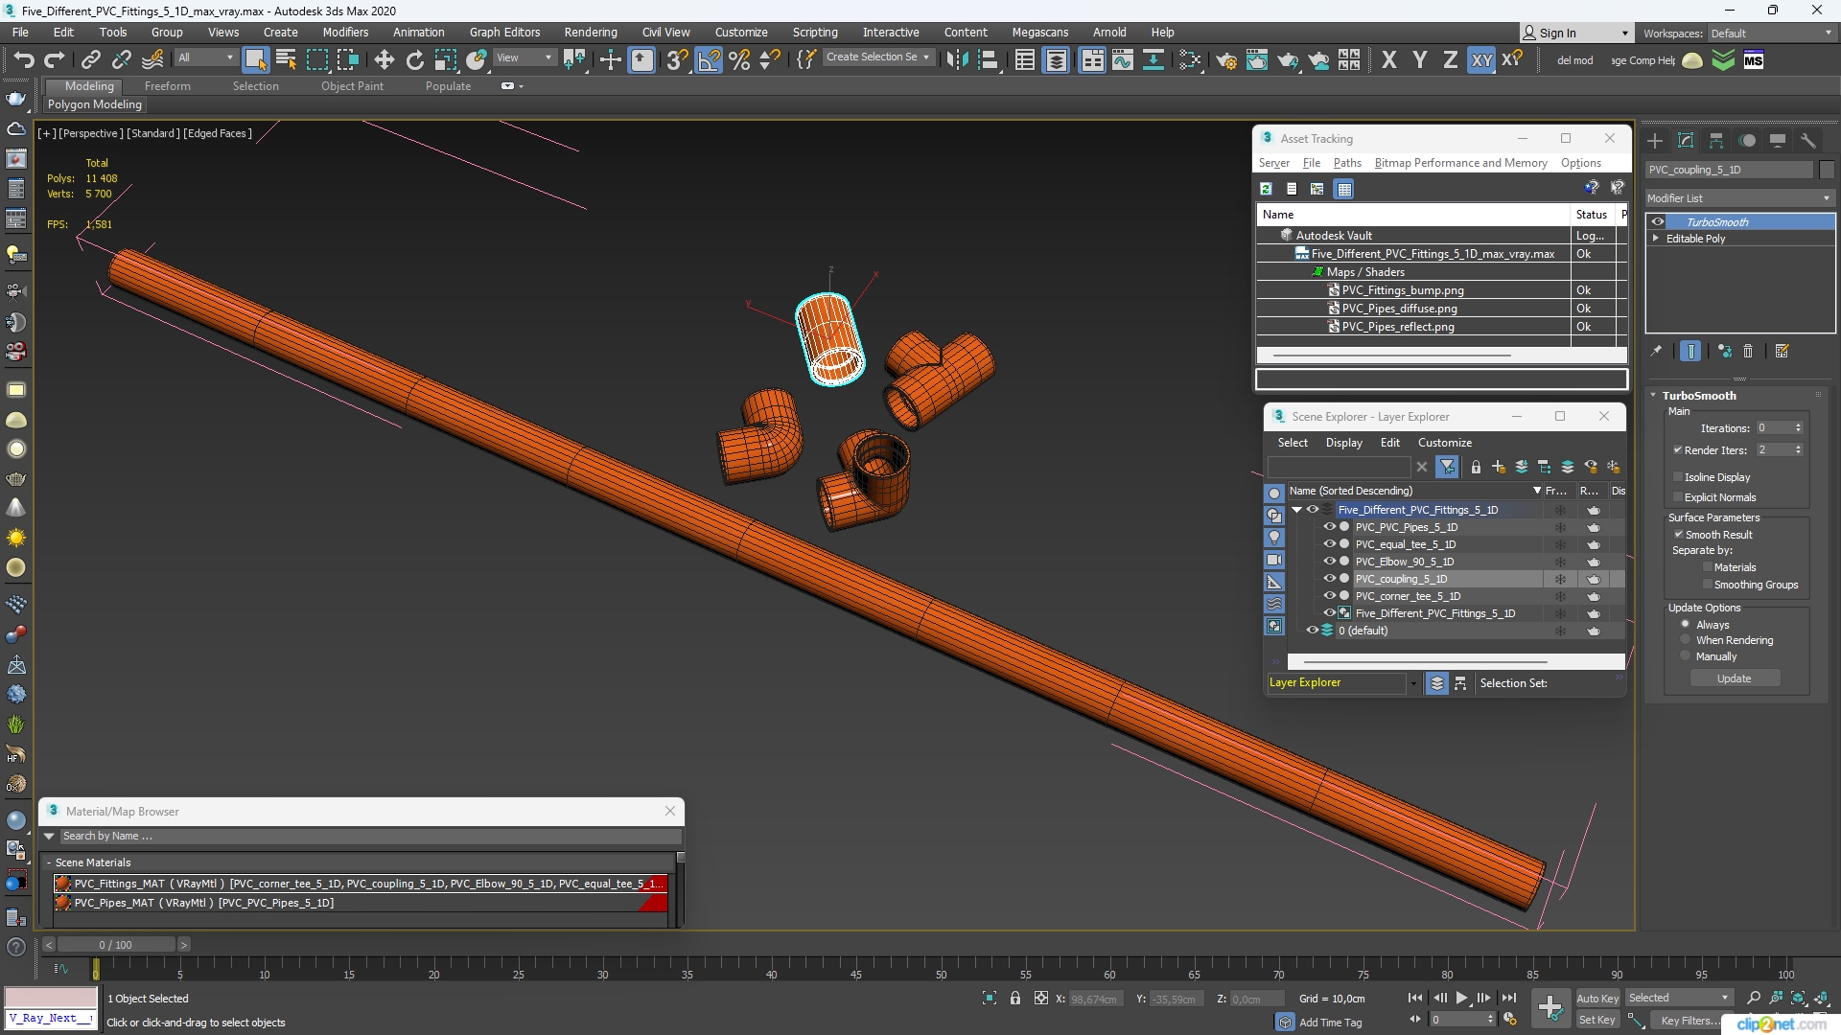1841x1035 pixels.
Task: Select the When Rendering update option
Action: click(1686, 639)
